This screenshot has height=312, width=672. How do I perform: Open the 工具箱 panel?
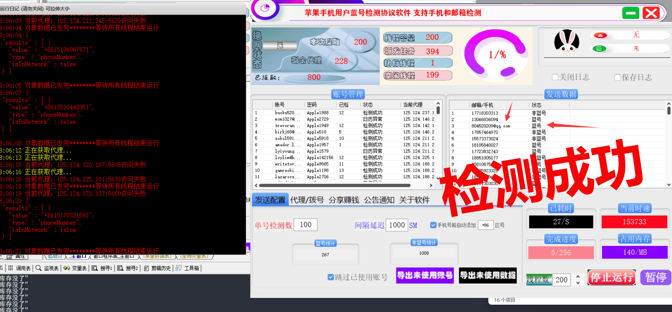click(x=188, y=268)
